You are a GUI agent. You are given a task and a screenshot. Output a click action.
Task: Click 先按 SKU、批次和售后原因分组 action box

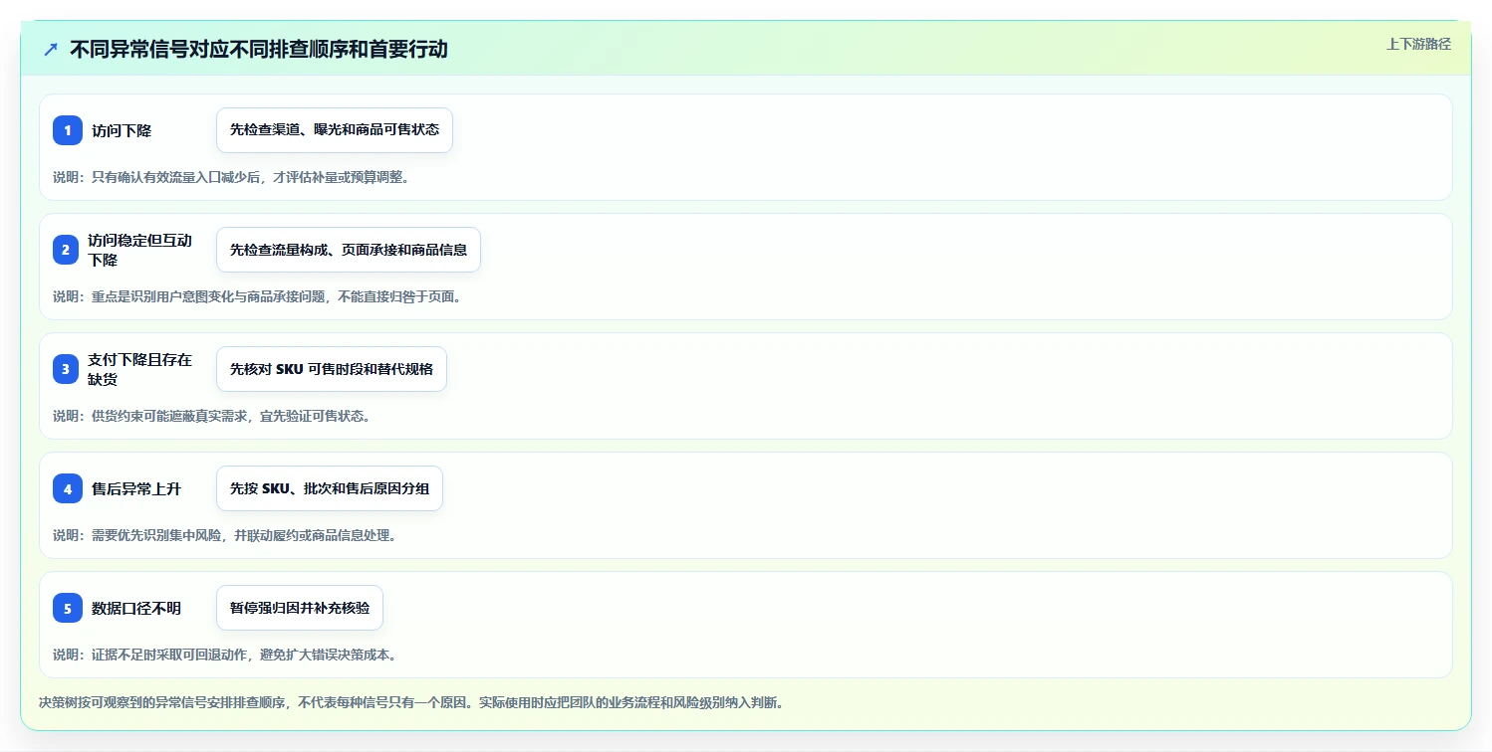click(x=330, y=488)
